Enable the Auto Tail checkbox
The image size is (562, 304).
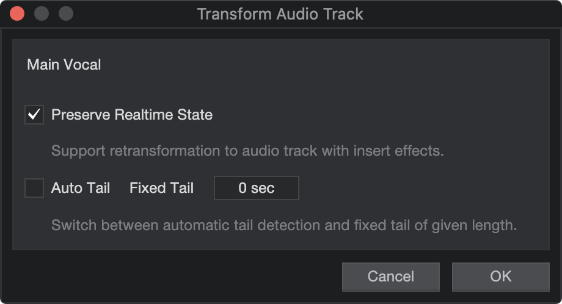click(x=34, y=188)
